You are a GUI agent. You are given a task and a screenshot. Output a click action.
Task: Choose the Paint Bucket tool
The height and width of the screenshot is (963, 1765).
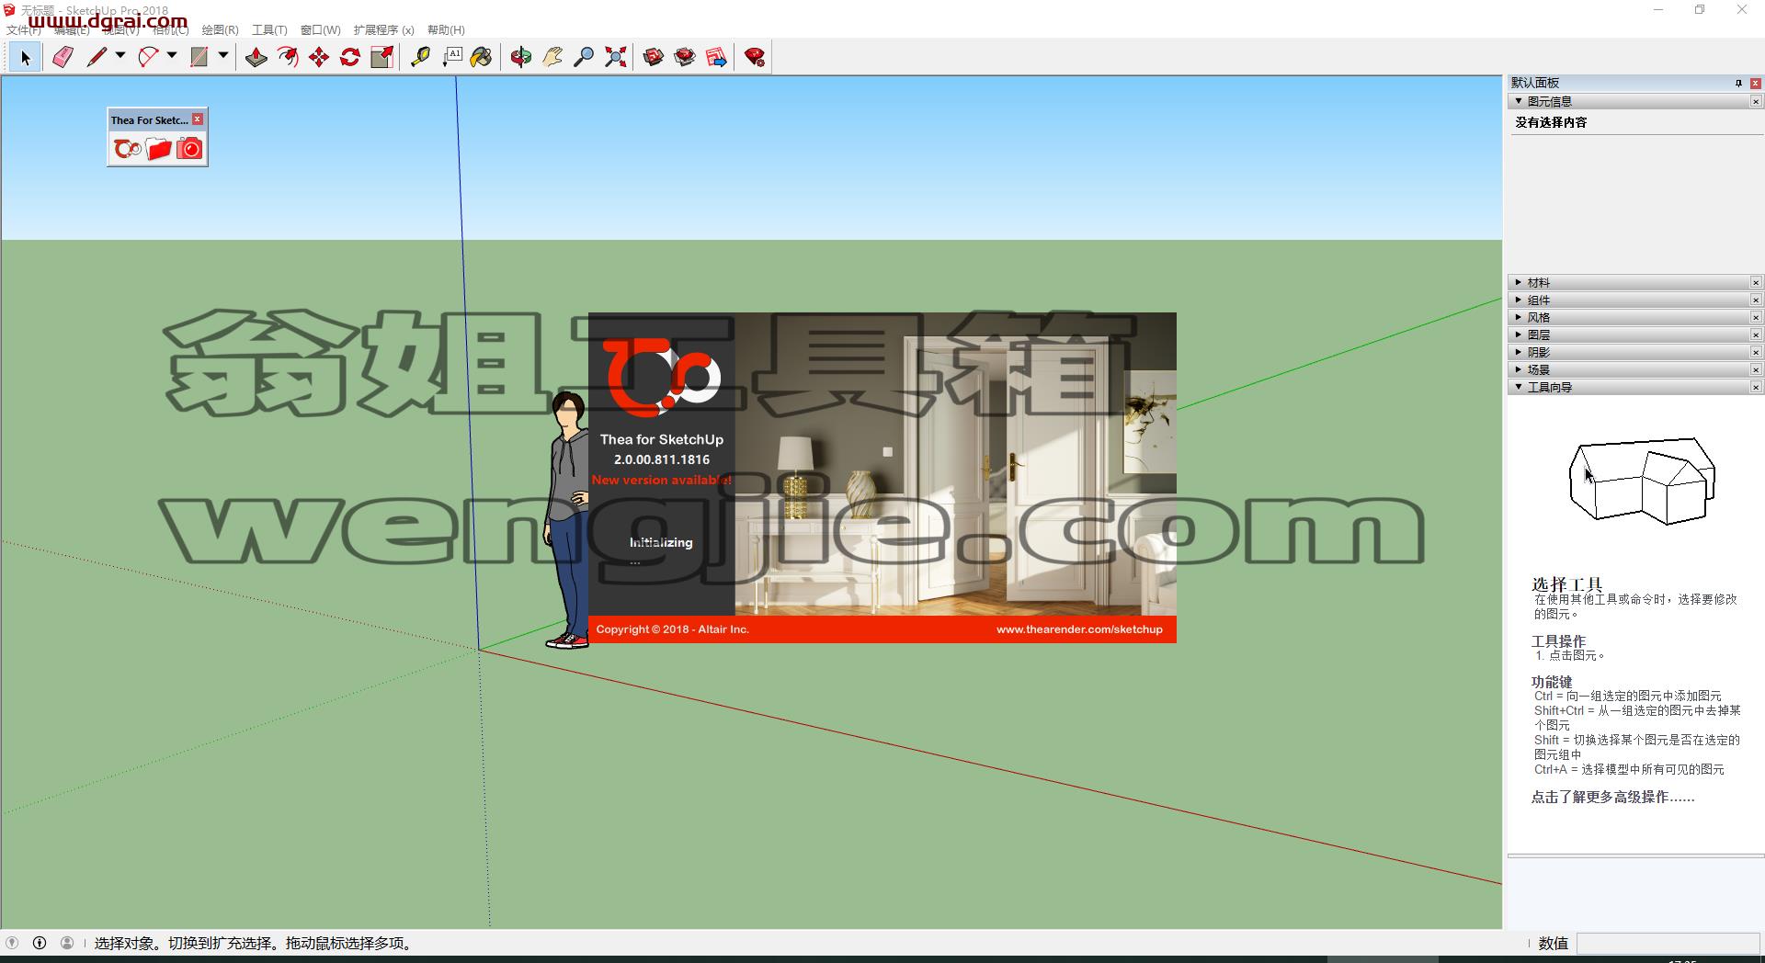pyautogui.click(x=482, y=57)
